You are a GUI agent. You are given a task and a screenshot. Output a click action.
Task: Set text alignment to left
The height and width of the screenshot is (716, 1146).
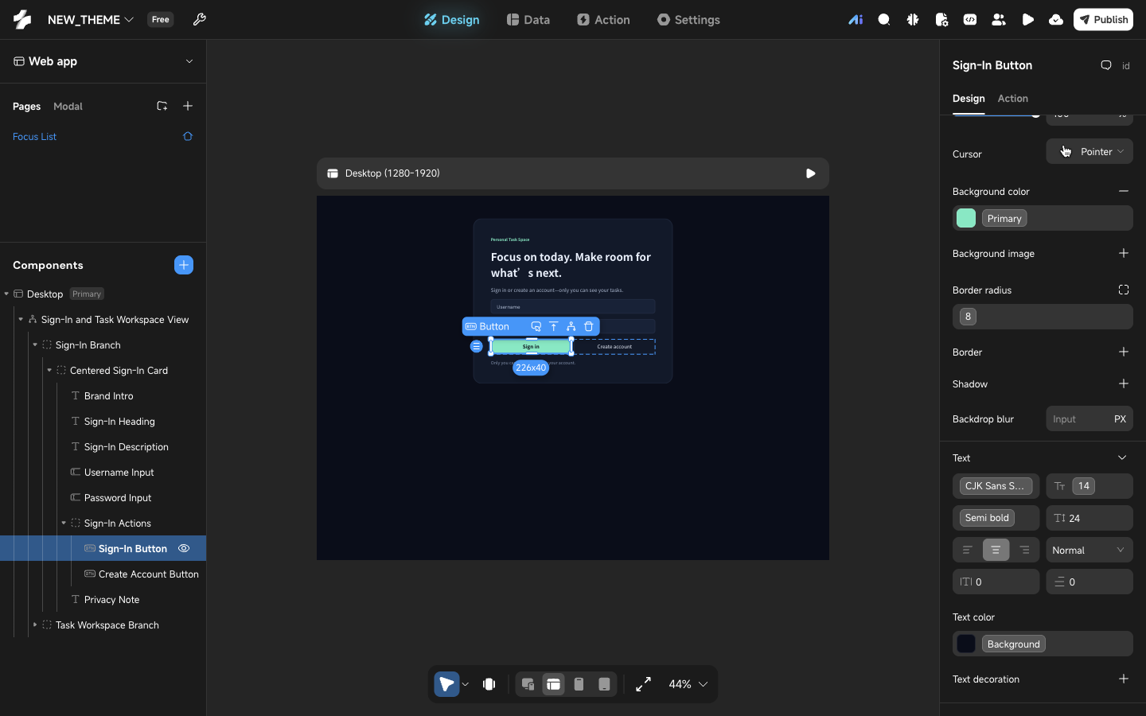pos(968,550)
